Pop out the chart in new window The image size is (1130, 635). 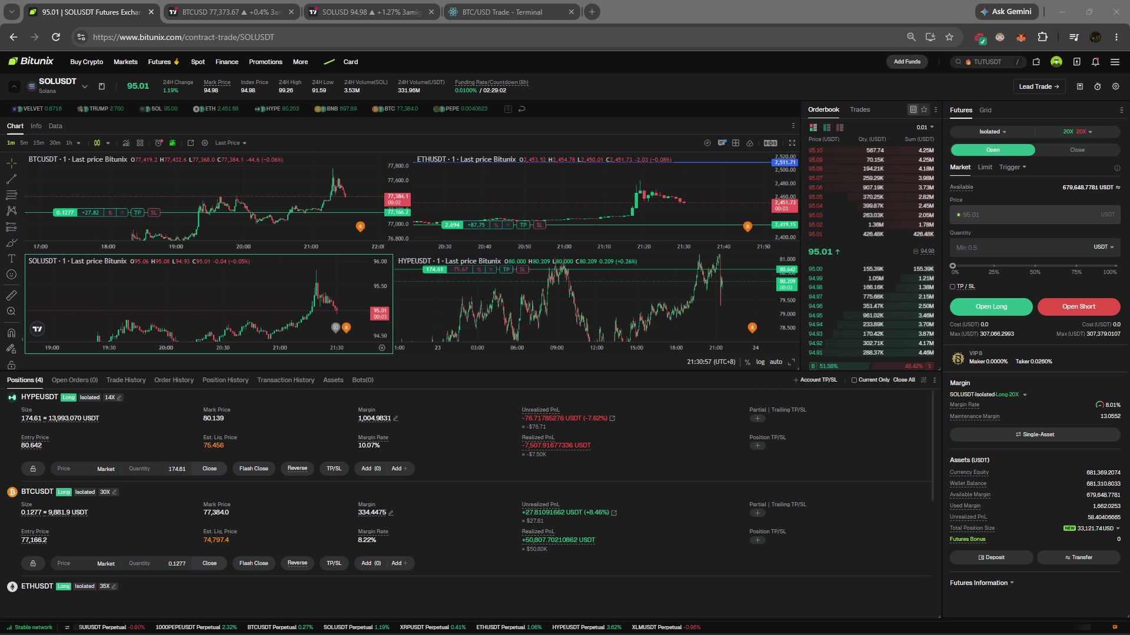191,143
